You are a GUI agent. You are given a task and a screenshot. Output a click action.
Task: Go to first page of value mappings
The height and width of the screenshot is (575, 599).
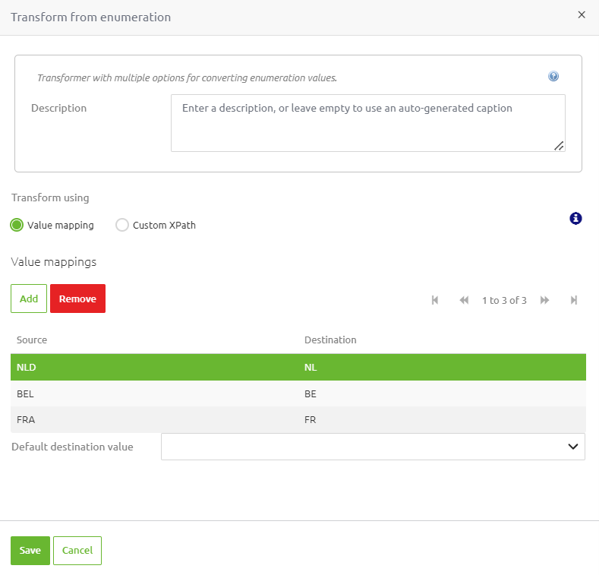pyautogui.click(x=435, y=300)
